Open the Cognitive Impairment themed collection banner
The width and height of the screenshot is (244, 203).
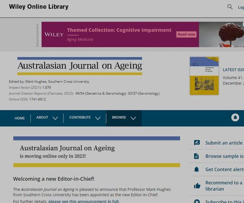coord(143,35)
